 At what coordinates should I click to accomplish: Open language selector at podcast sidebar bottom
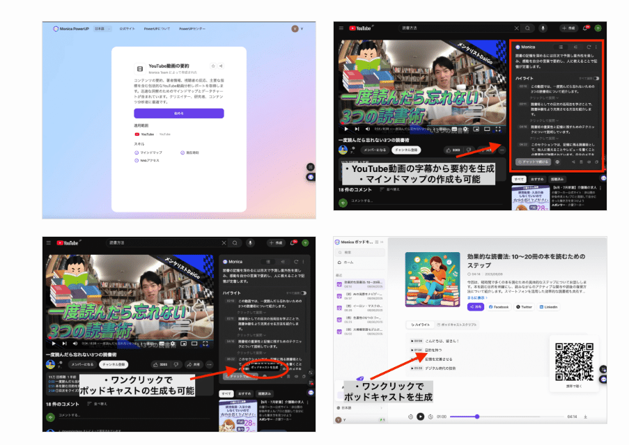point(360,407)
